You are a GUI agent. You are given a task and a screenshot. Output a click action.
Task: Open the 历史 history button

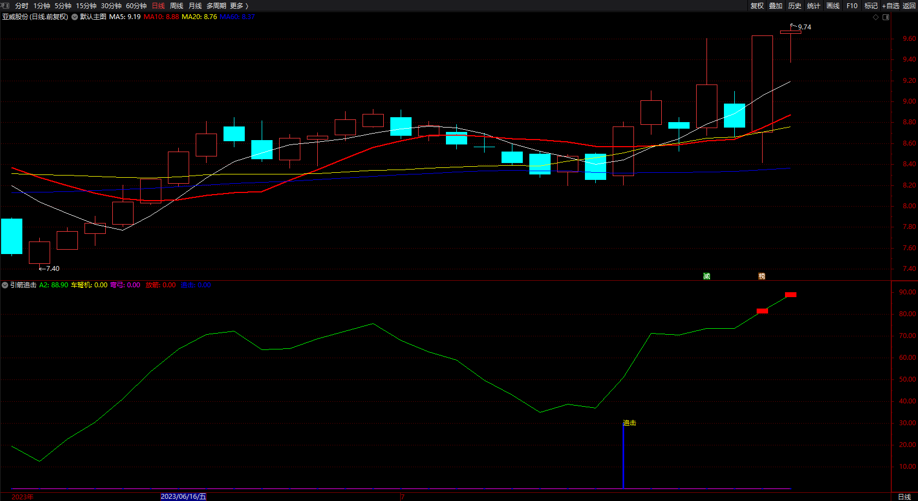point(795,5)
